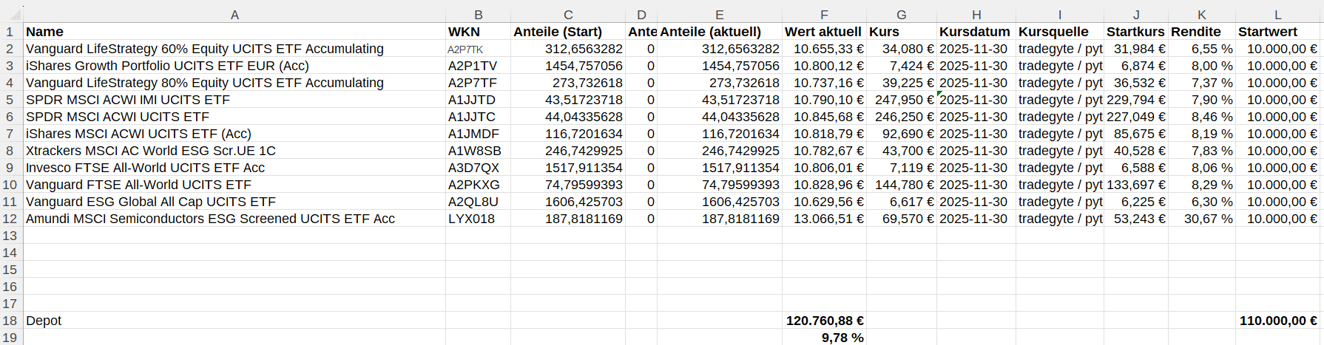Click the column L header
1324x345 pixels.
(x=1277, y=15)
